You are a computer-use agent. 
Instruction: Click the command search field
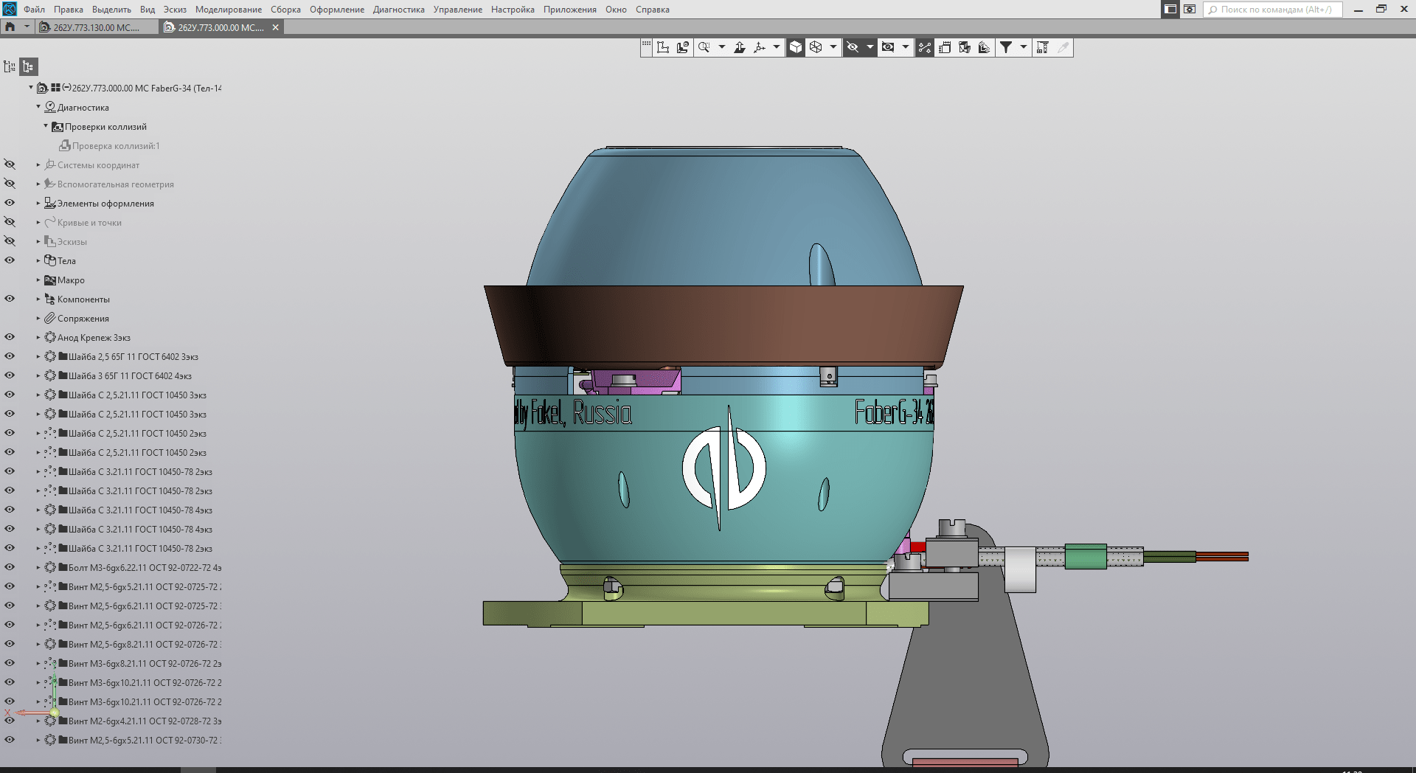click(x=1273, y=10)
